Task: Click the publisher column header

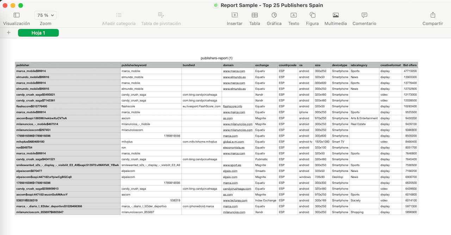Action: 68,65
